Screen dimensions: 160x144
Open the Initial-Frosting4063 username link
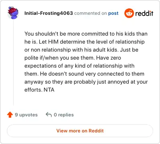(x=49, y=13)
